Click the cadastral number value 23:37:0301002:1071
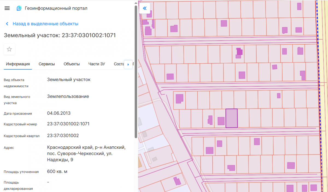 point(68,124)
